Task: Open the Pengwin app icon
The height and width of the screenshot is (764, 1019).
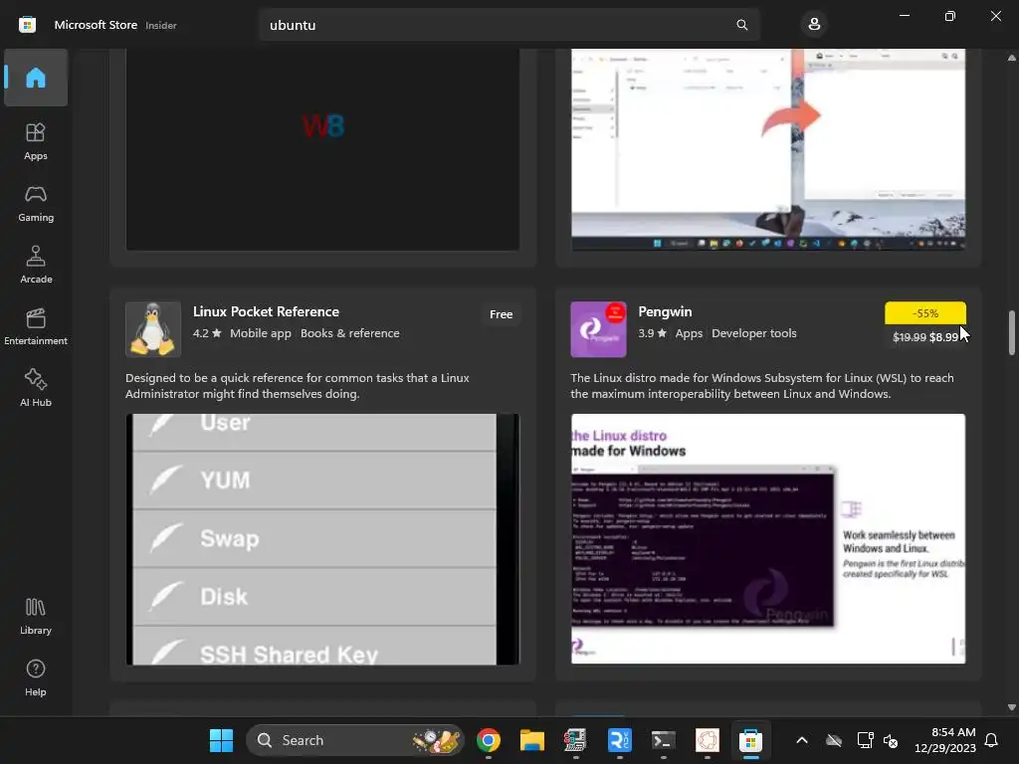Action: [x=598, y=329]
